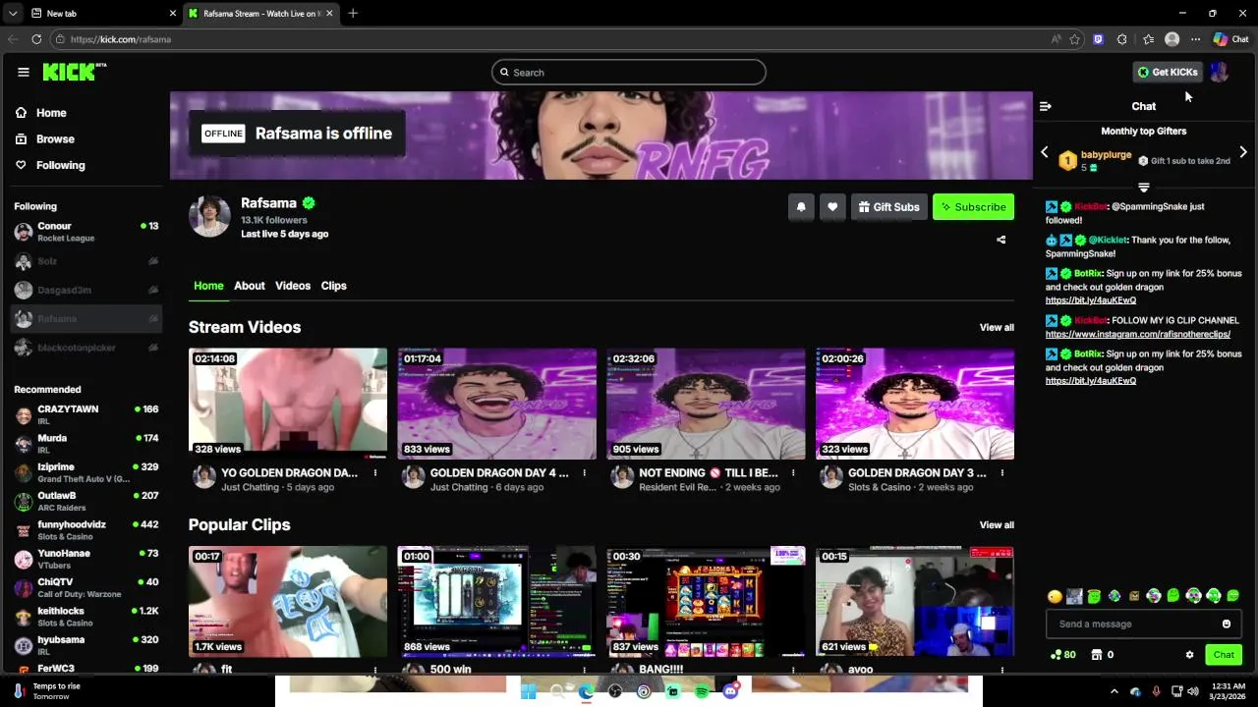Expand the gifters leaderboard chevron
Screen dimensions: 1258x707
(1144, 187)
